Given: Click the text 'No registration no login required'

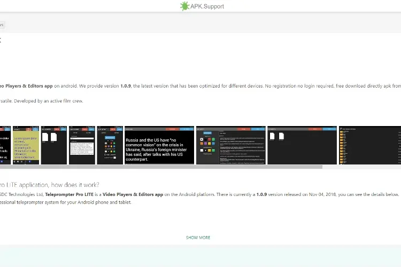Looking at the screenshot, I should pyautogui.click(x=299, y=86).
